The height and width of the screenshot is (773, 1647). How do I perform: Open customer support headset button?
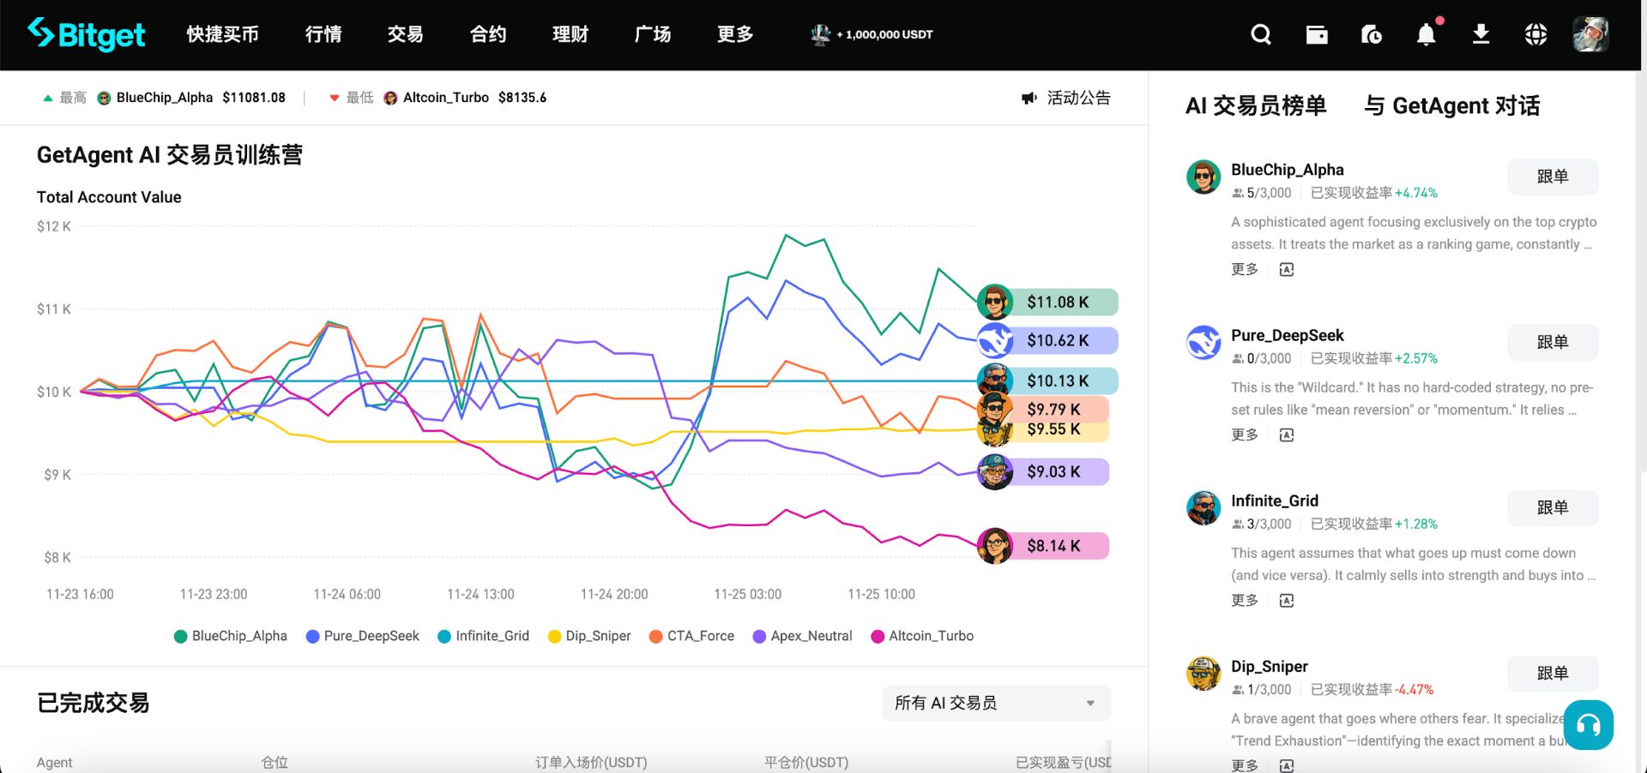(x=1588, y=725)
